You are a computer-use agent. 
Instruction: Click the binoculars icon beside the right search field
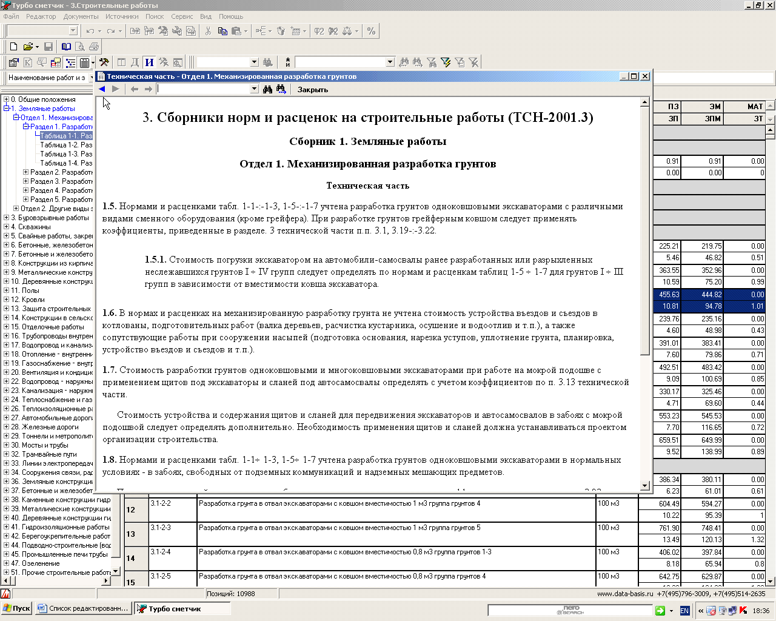[x=404, y=62]
